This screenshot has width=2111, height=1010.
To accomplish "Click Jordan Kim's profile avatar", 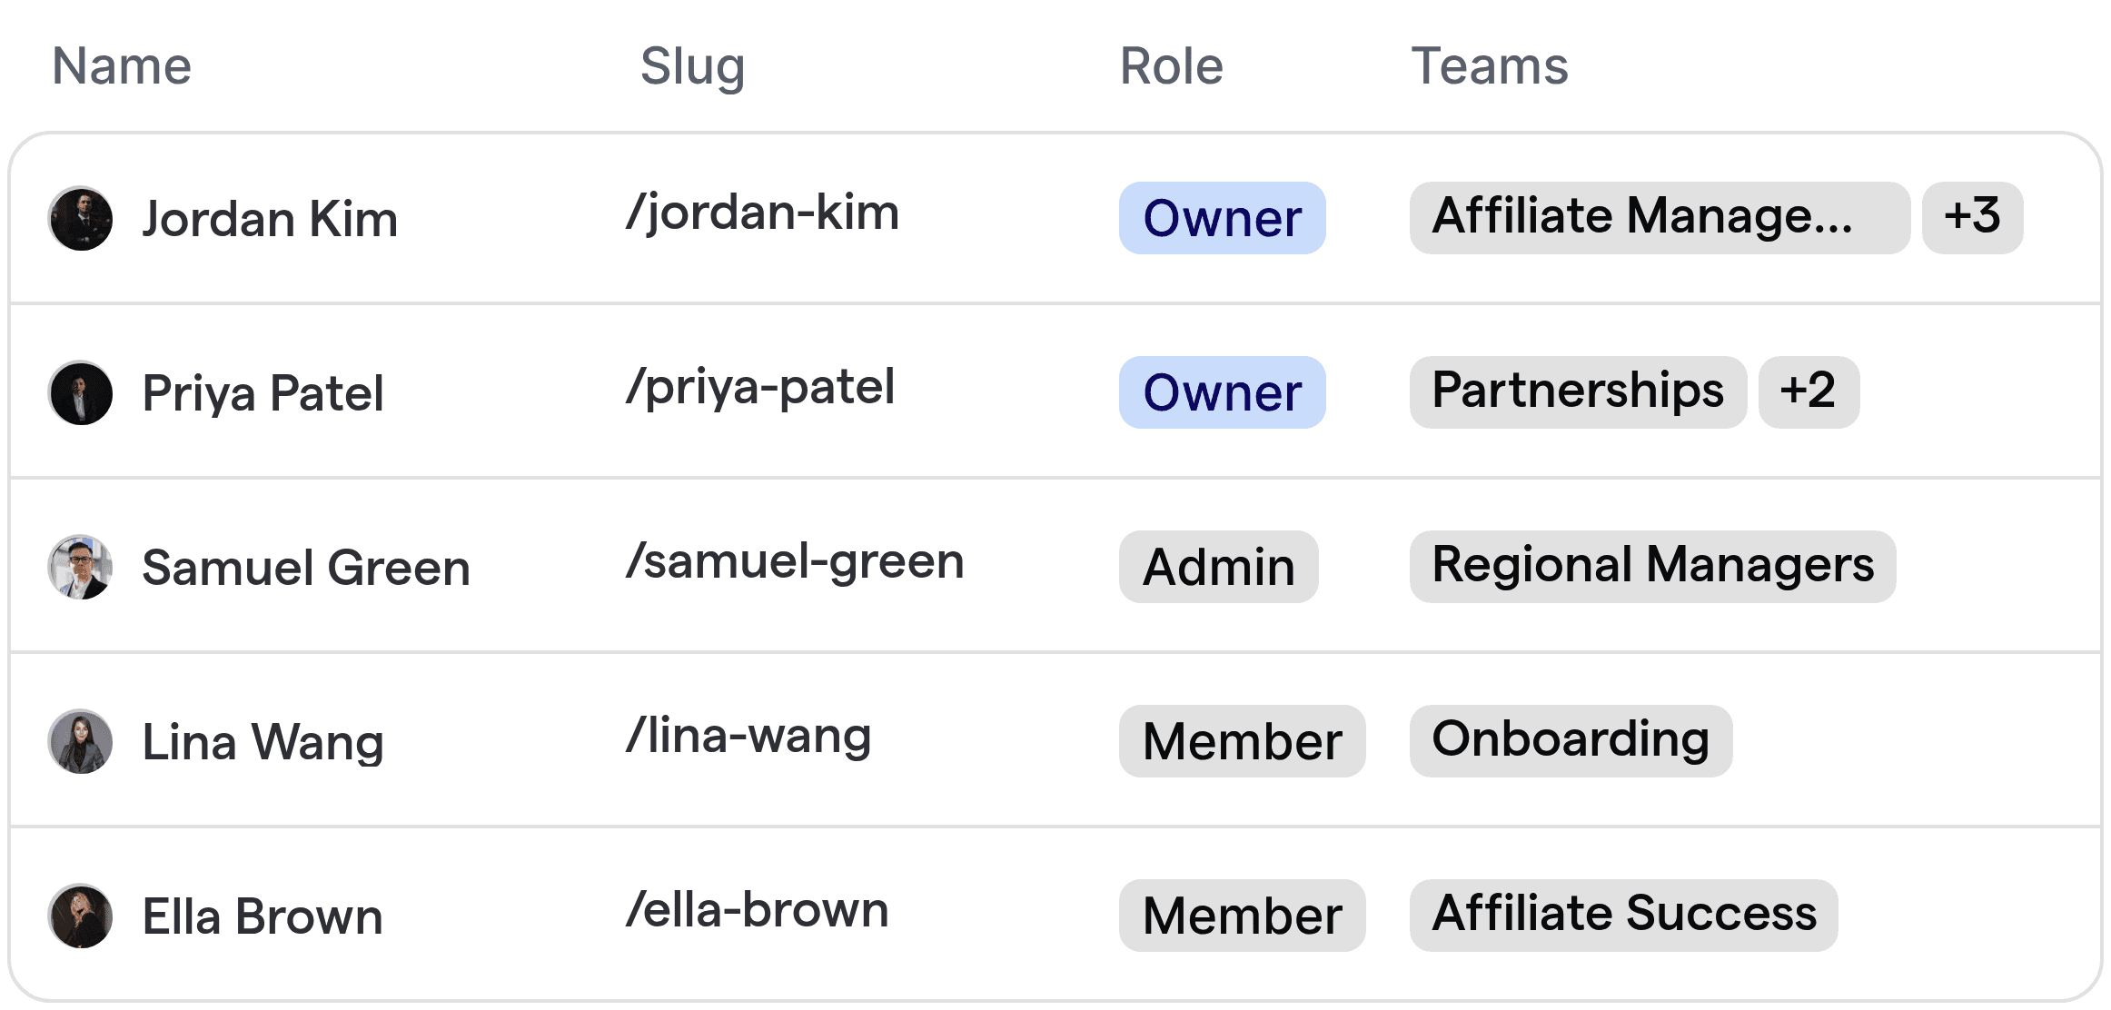I will (81, 218).
